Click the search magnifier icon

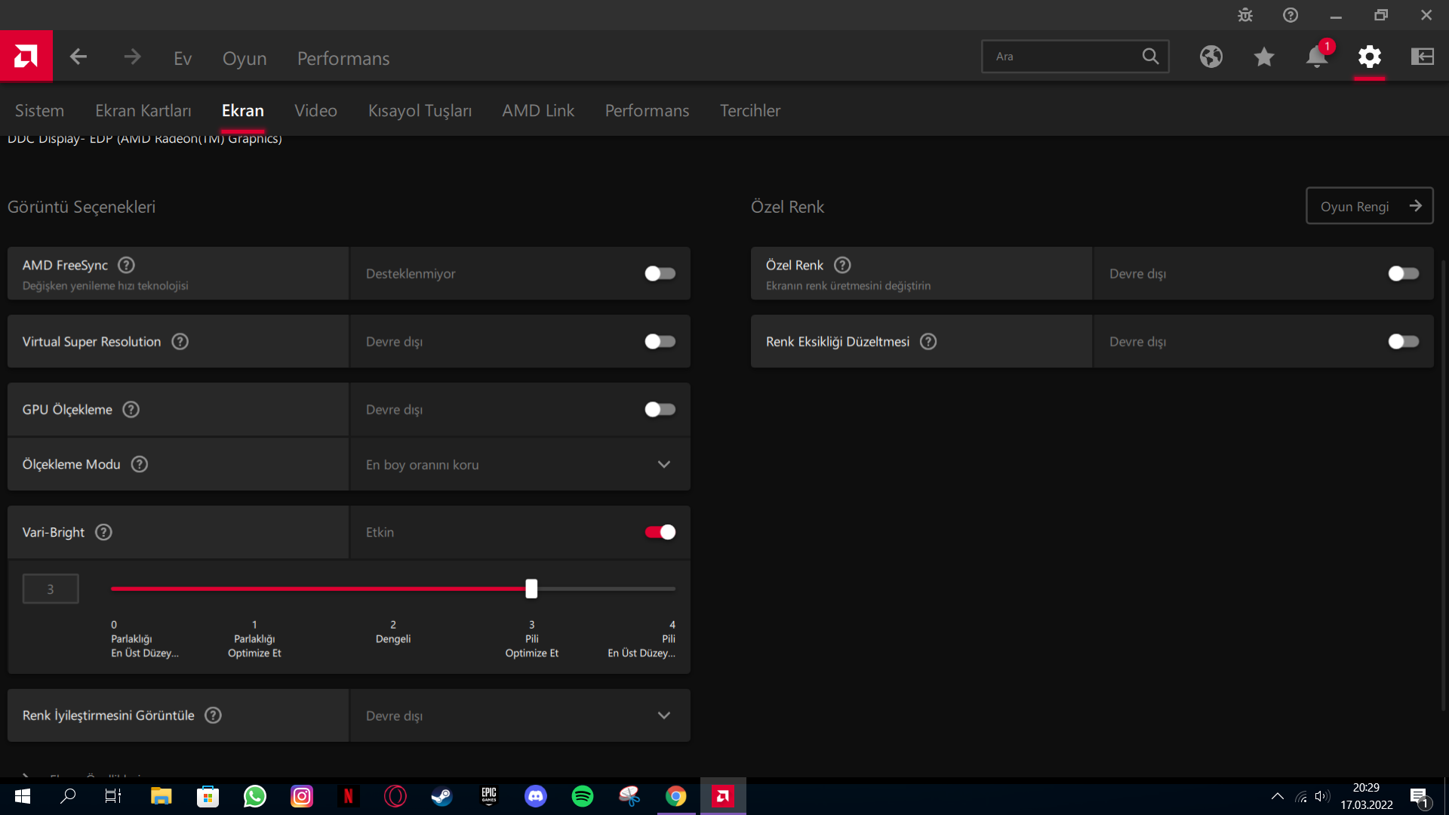pos(1150,57)
